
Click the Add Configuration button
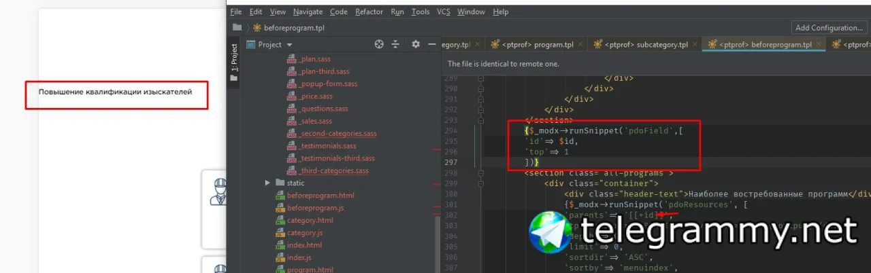[x=829, y=28]
